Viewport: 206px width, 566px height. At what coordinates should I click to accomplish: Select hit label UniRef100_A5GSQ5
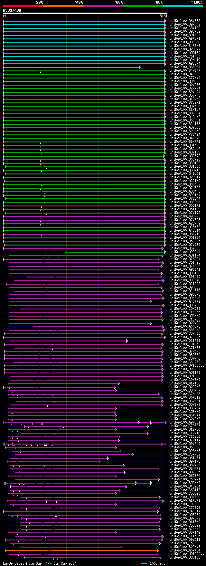tap(185, 156)
